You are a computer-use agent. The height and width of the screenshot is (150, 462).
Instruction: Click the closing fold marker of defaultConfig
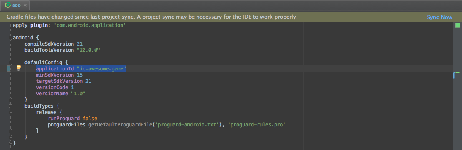coord(11,100)
